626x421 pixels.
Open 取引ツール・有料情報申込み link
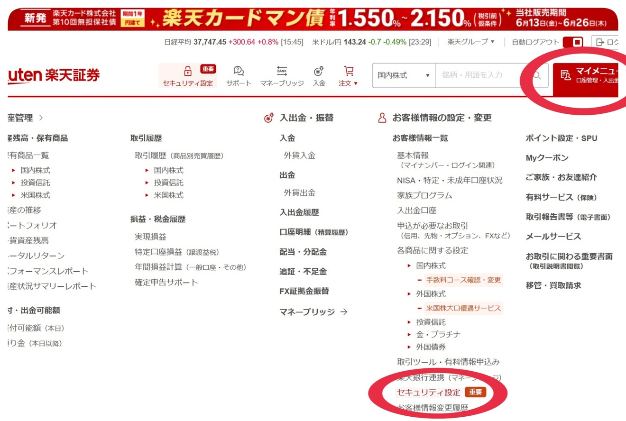(x=448, y=362)
